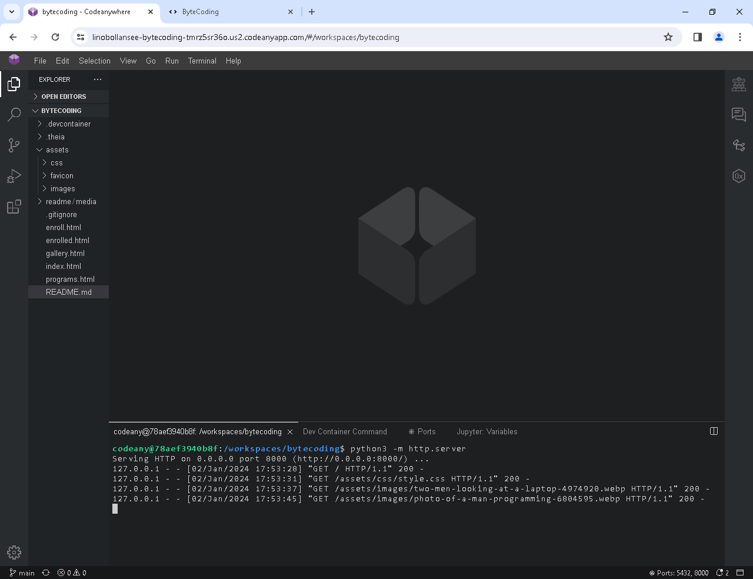Click the errors and warnings indicator
This screenshot has height=579, width=753.
click(x=72, y=572)
